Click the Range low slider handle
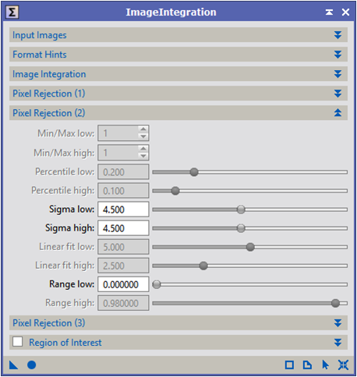The height and width of the screenshot is (377, 357). (157, 284)
